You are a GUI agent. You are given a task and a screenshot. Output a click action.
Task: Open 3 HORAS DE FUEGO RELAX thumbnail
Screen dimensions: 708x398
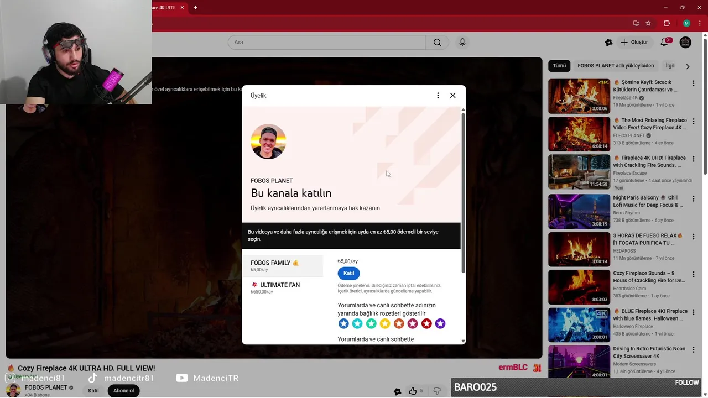(x=579, y=249)
